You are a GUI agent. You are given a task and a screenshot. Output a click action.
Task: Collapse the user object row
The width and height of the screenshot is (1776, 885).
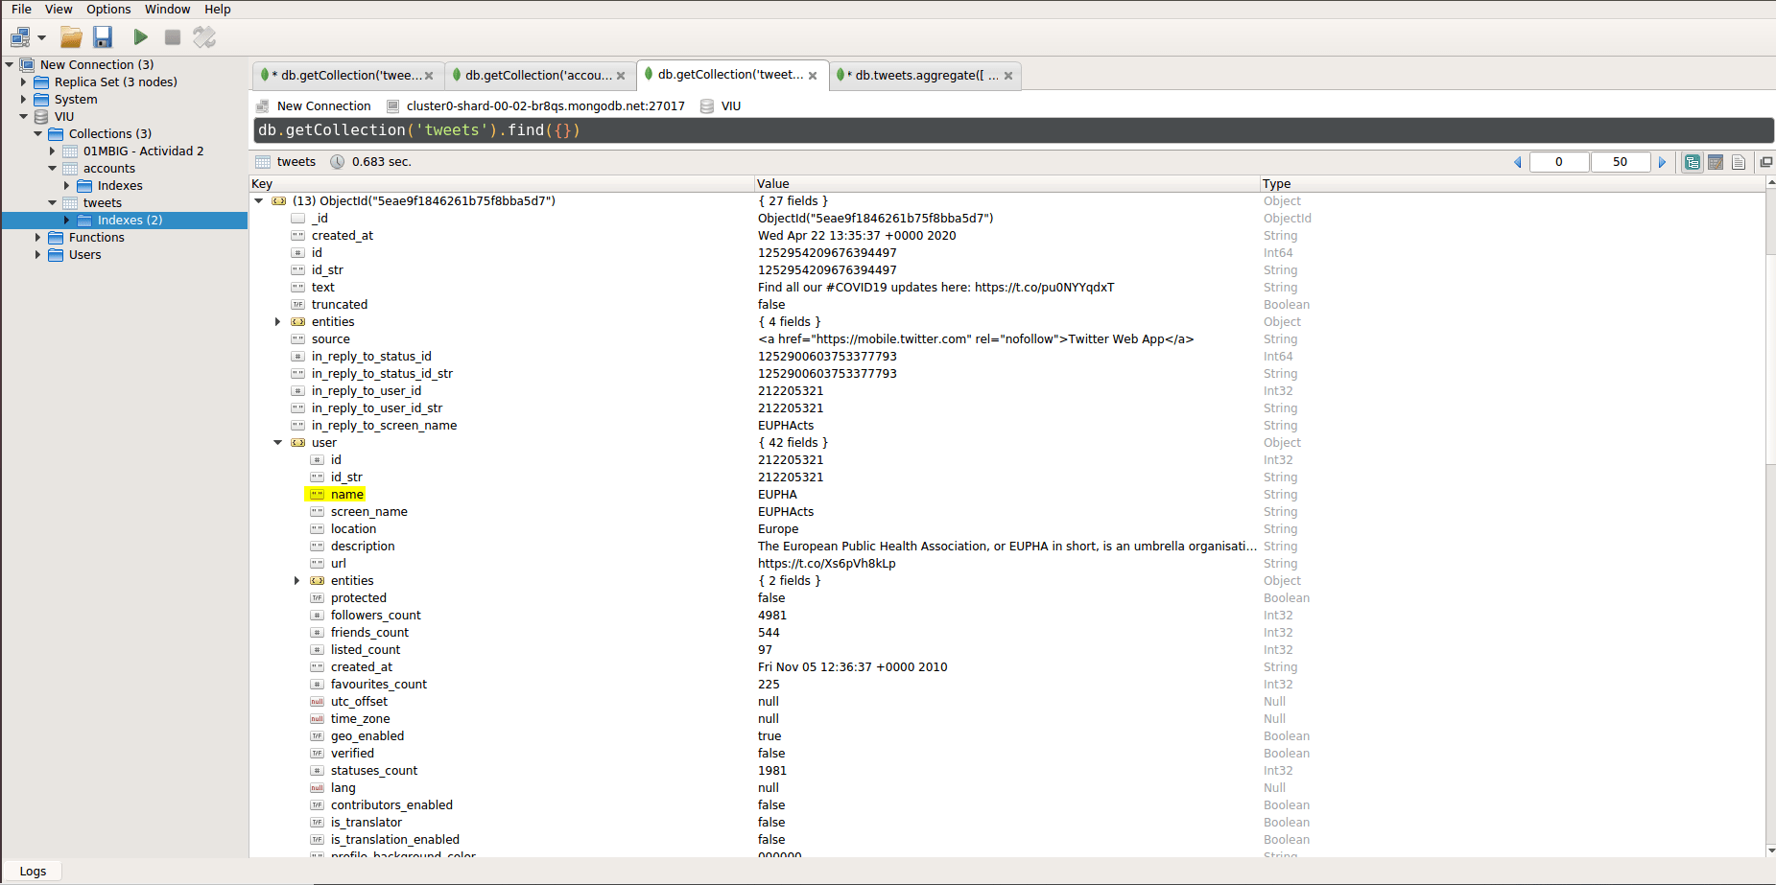pyautogui.click(x=278, y=443)
